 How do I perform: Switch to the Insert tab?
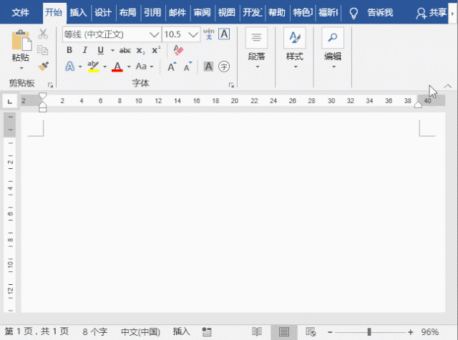point(78,13)
